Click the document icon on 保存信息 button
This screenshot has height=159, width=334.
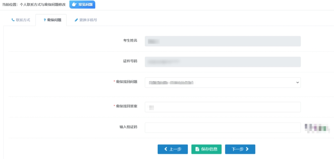coord(197,149)
